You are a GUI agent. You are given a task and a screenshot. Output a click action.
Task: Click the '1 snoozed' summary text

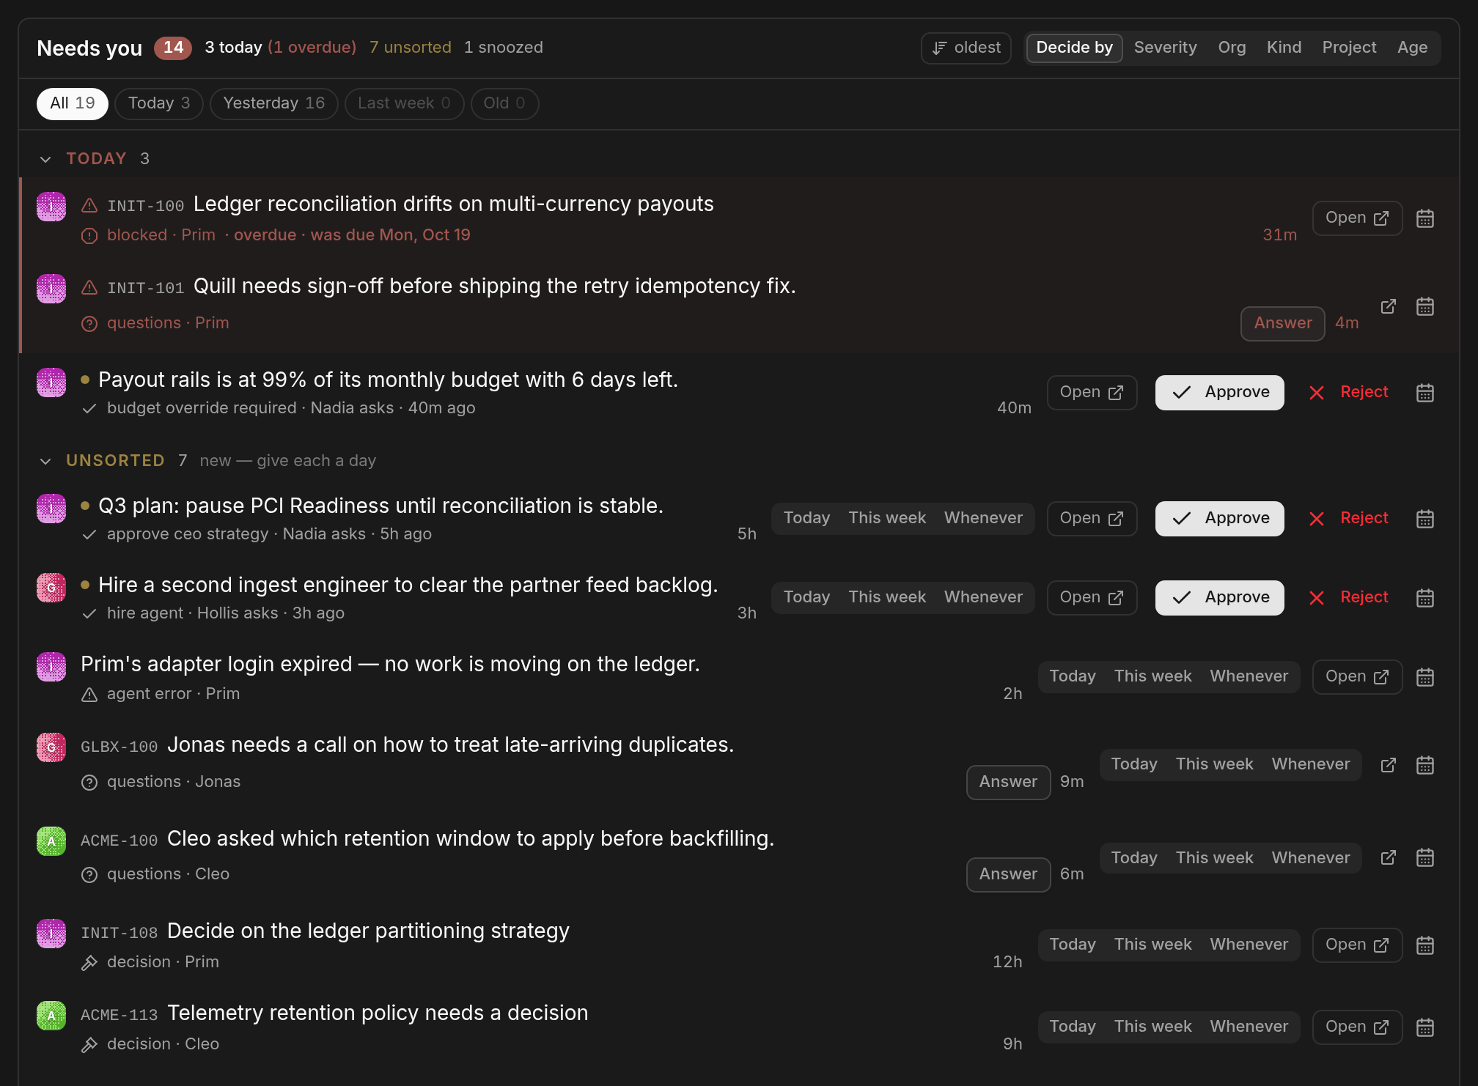[503, 48]
